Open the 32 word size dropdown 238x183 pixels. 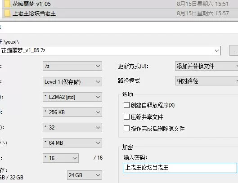tap(72, 127)
